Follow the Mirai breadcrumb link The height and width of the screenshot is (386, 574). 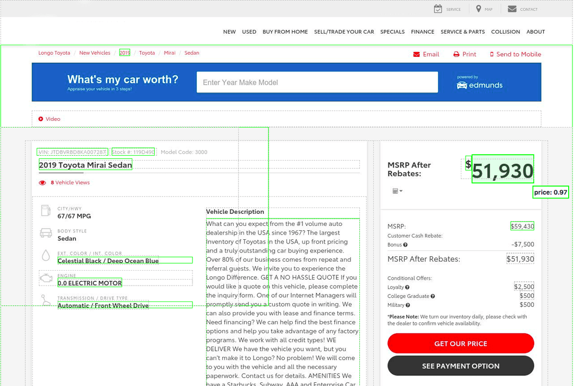170,53
